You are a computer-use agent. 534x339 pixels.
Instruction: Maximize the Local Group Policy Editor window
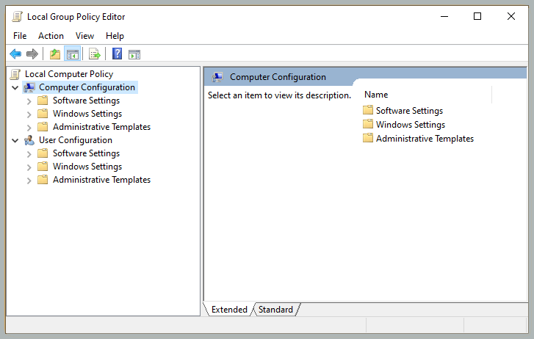[x=477, y=16]
